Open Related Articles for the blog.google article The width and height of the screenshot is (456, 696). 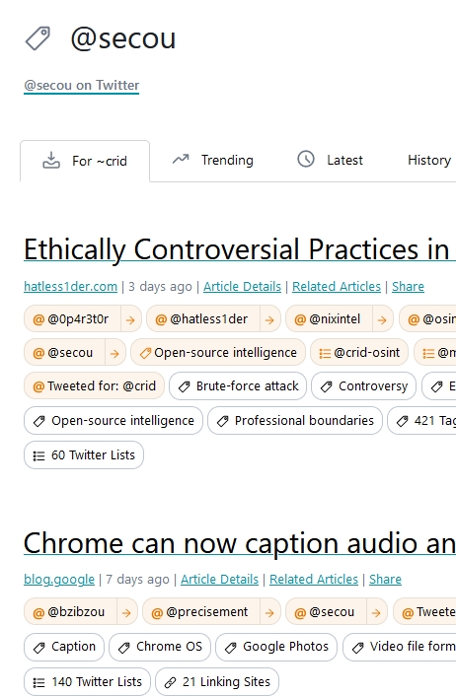(x=314, y=580)
